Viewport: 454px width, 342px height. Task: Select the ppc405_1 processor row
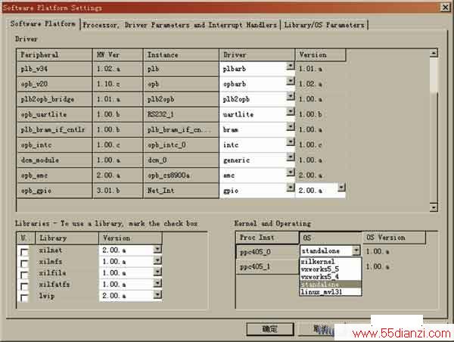click(268, 266)
